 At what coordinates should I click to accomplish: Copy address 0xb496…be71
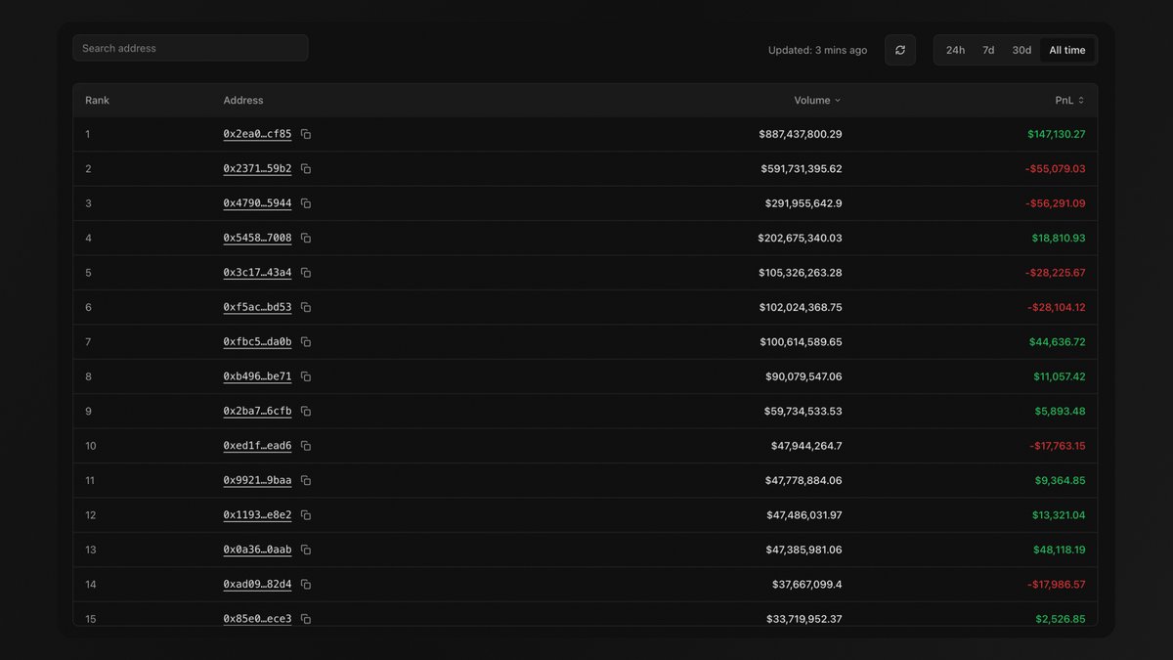pos(304,375)
